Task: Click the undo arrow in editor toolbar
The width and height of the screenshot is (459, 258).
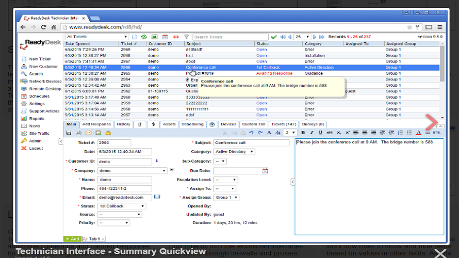Action: pyautogui.click(x=251, y=133)
